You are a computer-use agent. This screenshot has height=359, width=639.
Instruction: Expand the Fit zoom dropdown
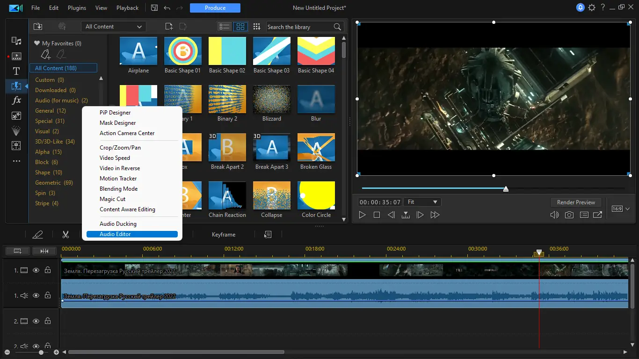(x=422, y=202)
